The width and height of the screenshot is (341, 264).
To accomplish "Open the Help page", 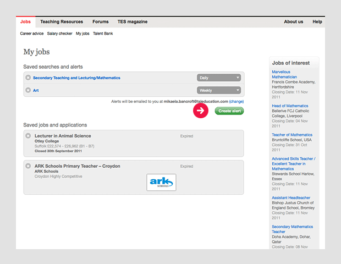I will [317, 22].
